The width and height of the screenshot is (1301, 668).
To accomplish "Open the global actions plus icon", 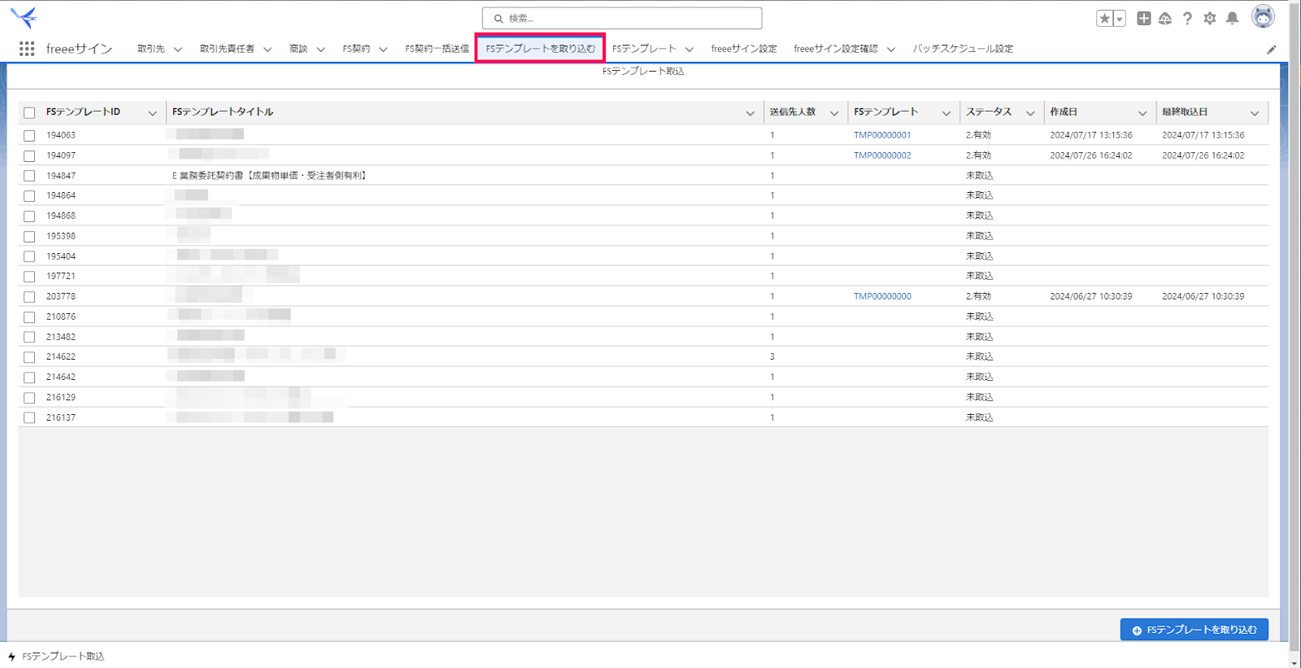I will [x=1144, y=18].
